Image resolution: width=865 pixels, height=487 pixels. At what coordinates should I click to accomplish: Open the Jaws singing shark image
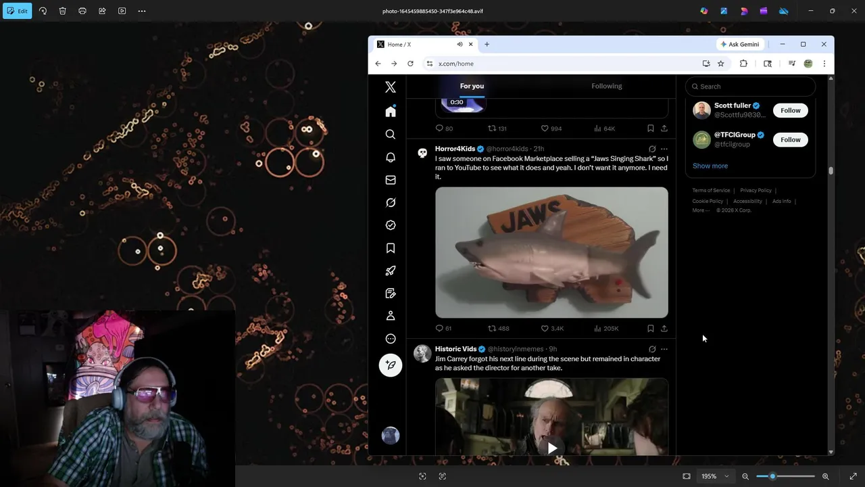551,252
